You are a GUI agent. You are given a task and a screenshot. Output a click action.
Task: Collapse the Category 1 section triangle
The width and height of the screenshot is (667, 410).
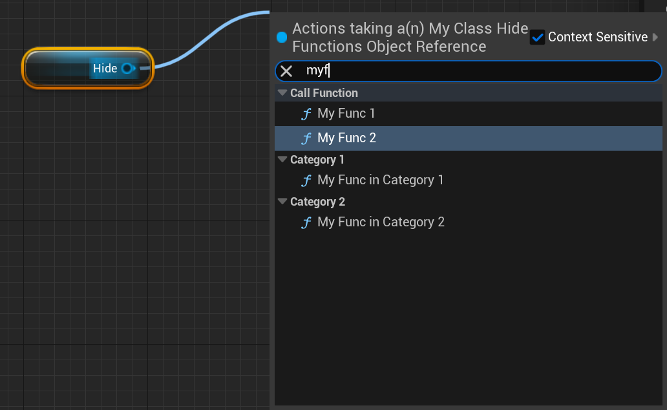tap(282, 160)
